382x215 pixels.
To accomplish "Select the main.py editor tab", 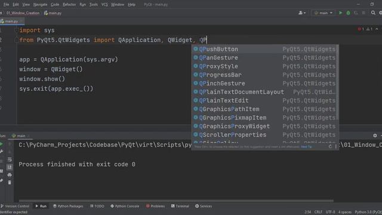I will pos(11,21).
